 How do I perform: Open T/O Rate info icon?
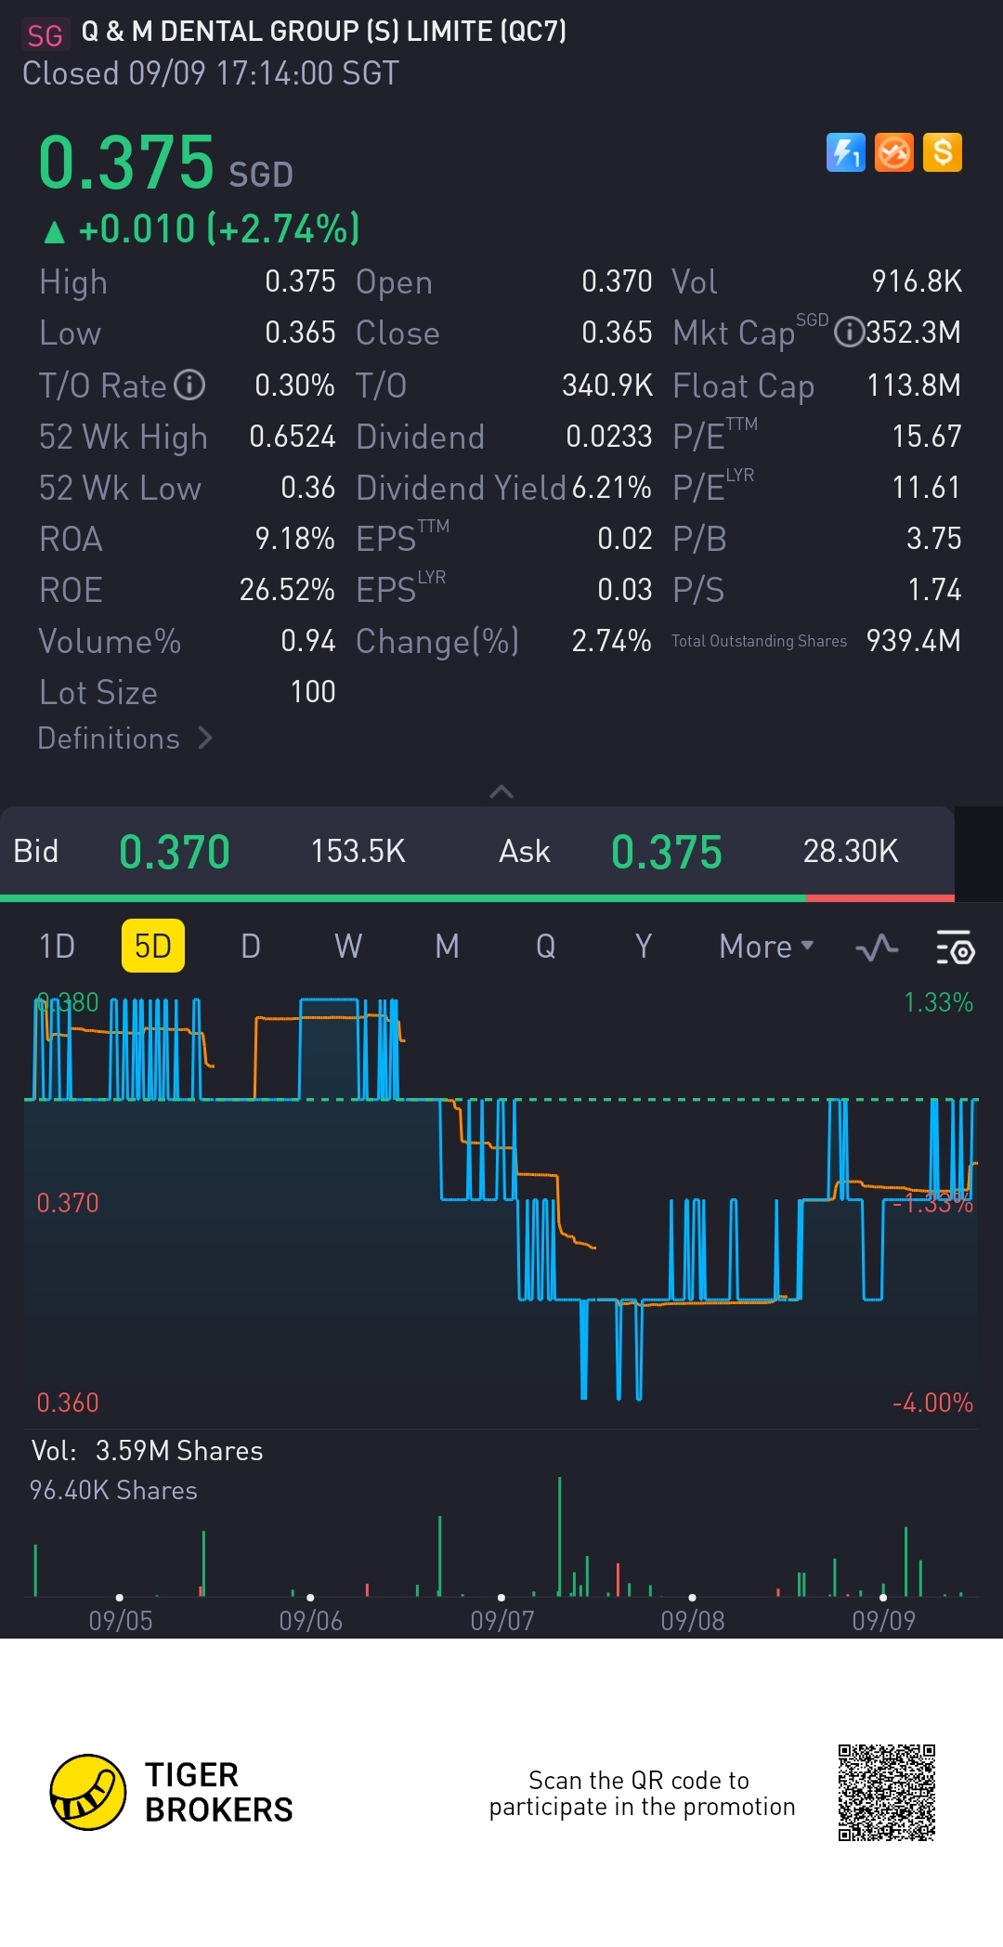[189, 385]
